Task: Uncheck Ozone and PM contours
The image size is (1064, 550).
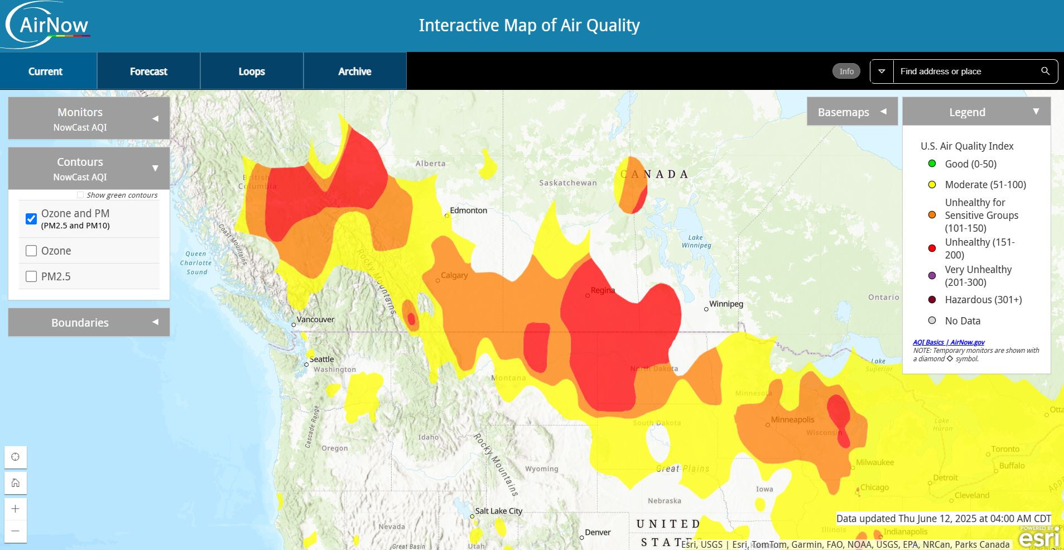Action: click(31, 218)
